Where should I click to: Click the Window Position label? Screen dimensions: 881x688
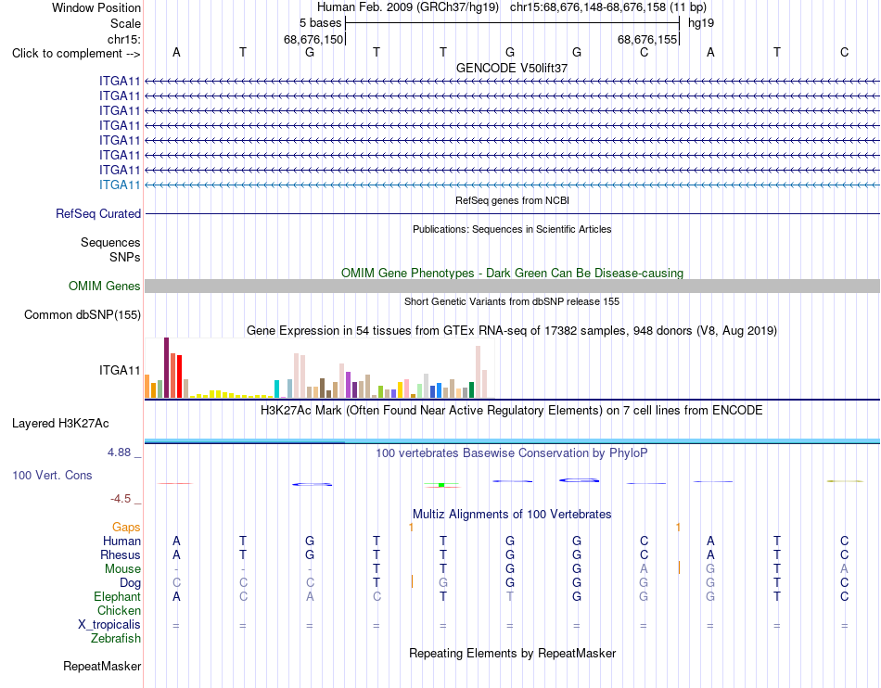[96, 7]
